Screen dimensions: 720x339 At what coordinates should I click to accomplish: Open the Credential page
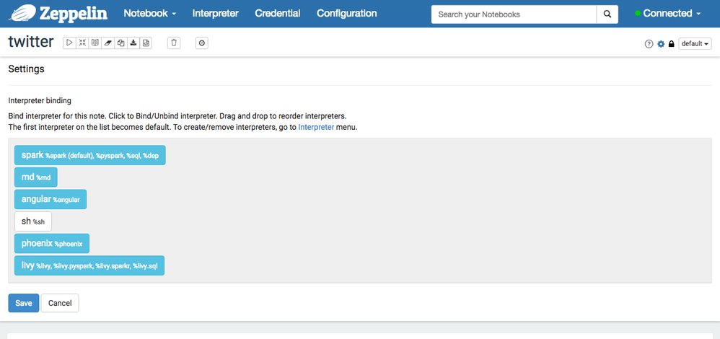pos(277,13)
